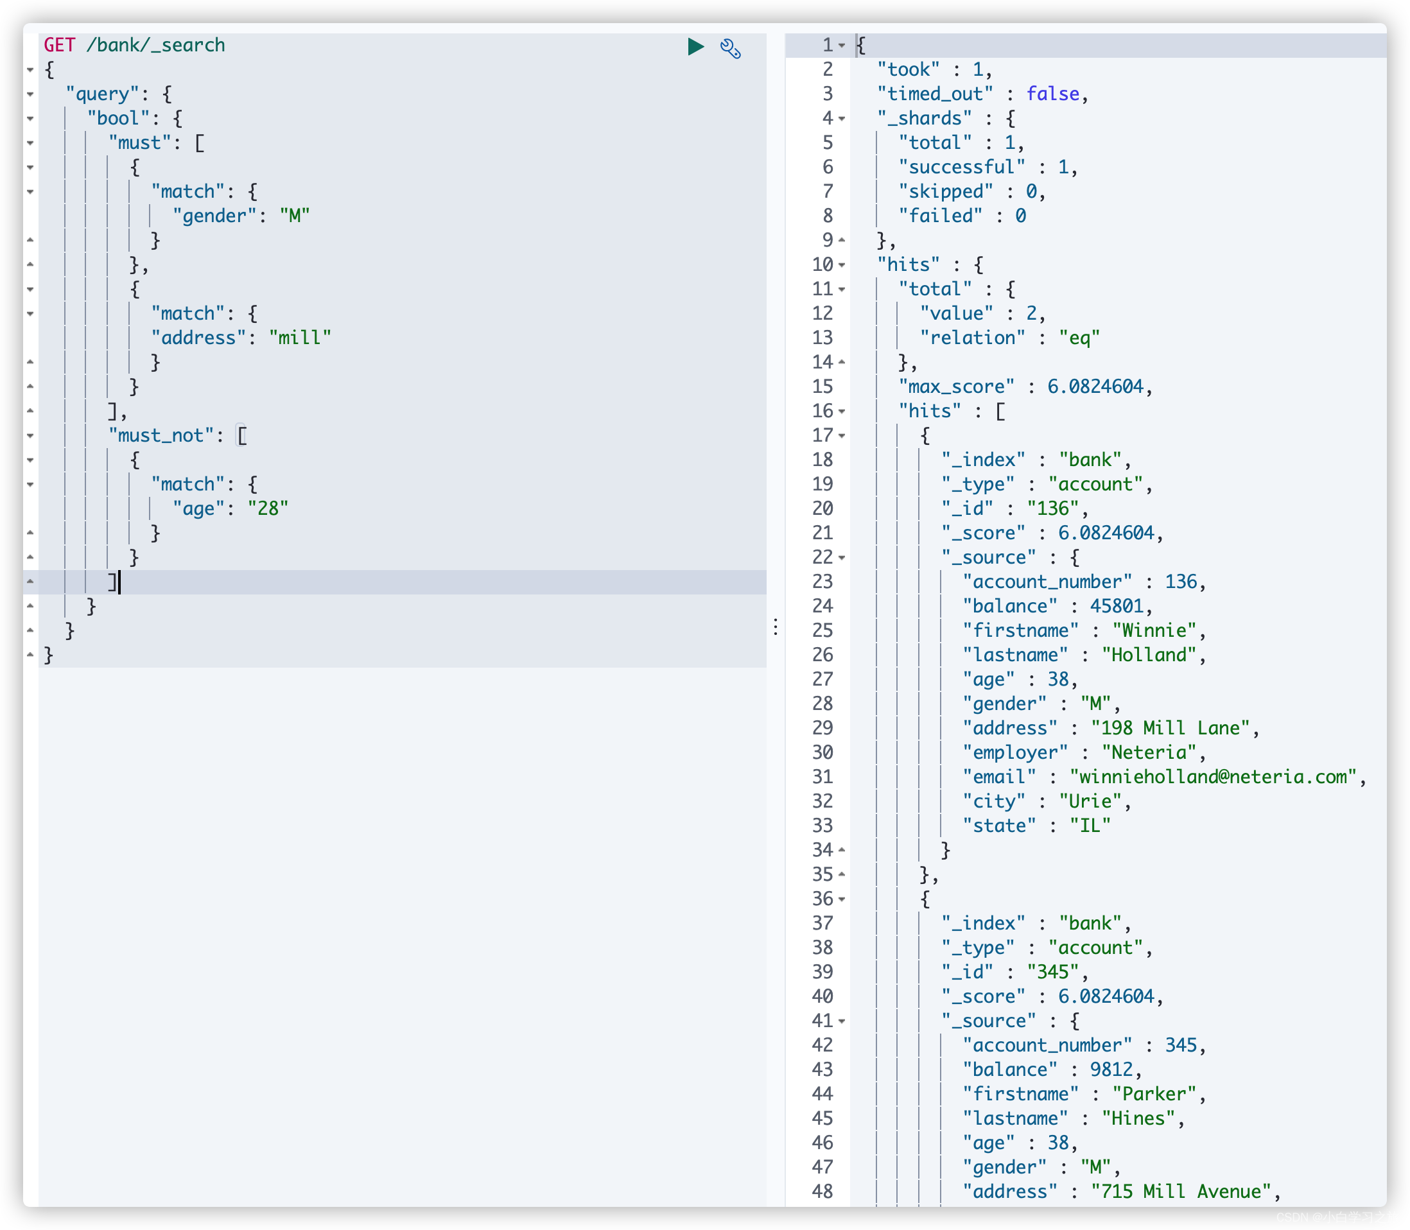Open the wrench settings icon for the request
1410x1230 pixels.
[729, 48]
